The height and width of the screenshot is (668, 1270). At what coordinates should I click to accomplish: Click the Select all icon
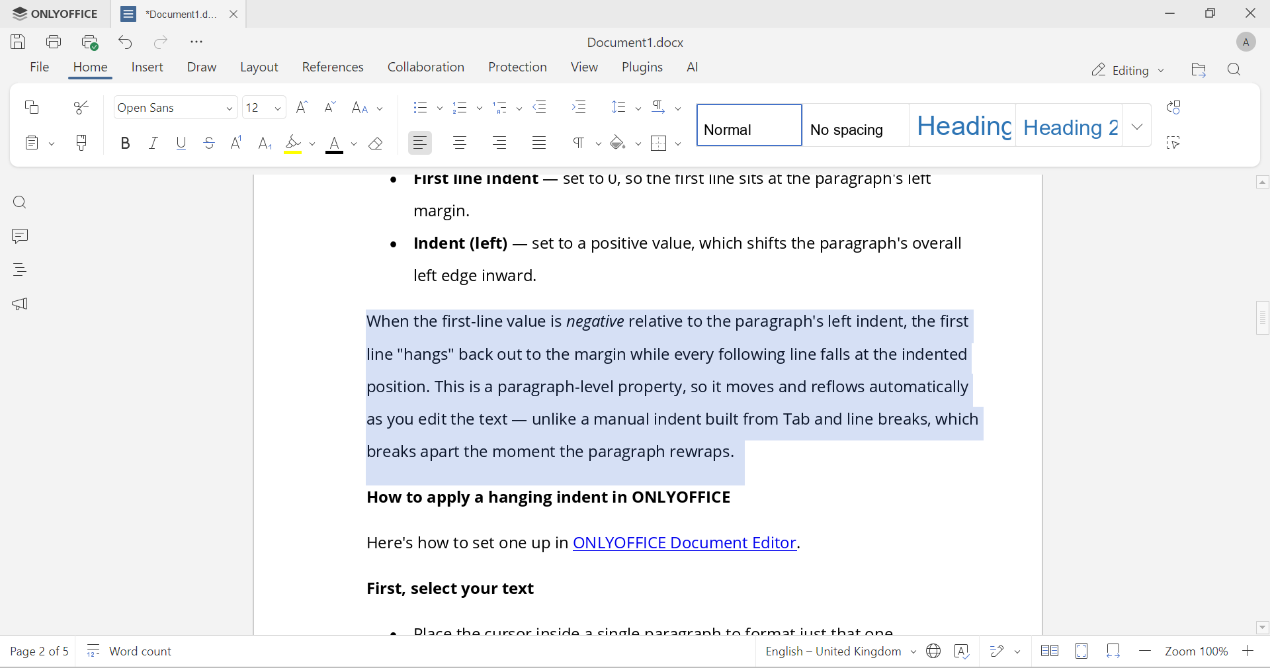tap(1174, 143)
